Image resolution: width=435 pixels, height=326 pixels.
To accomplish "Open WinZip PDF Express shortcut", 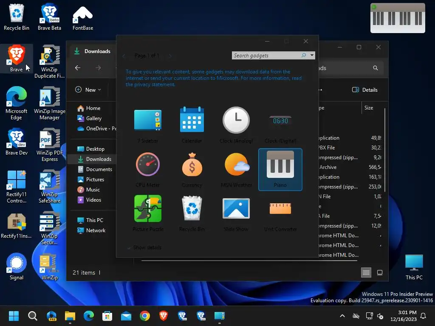I will click(49, 145).
